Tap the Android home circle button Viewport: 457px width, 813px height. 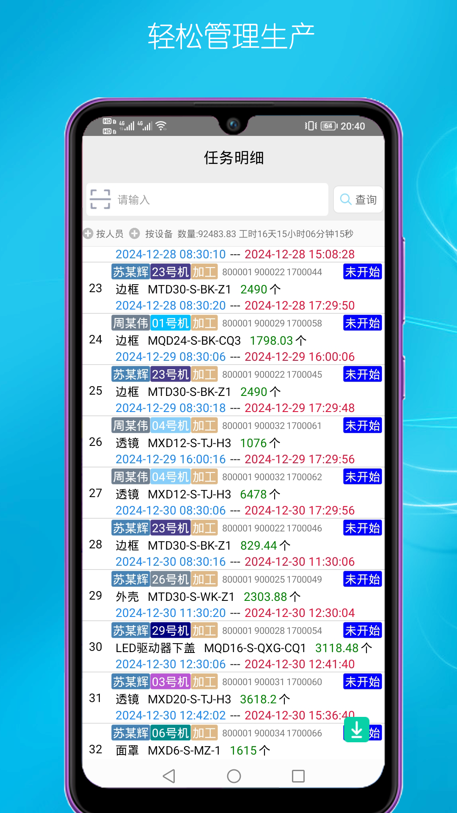coord(234,776)
